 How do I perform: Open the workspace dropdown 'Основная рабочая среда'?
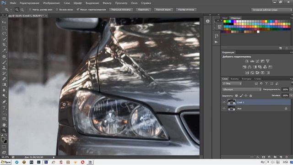pyautogui.click(x=271, y=10)
